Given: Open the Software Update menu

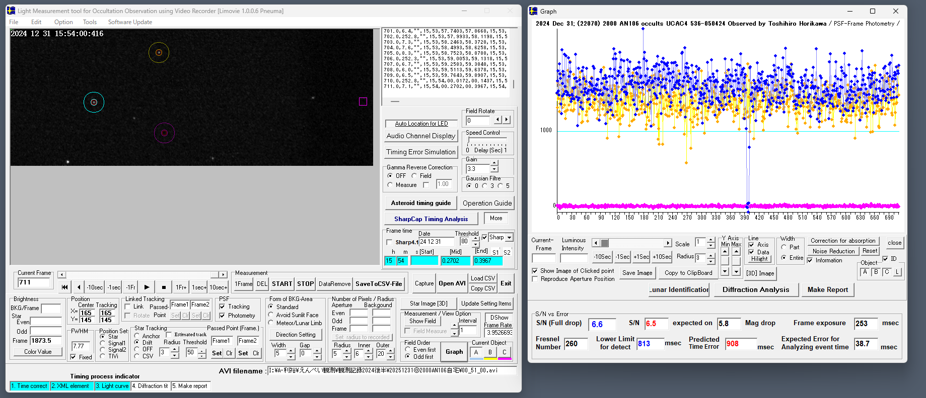Looking at the screenshot, I should pos(130,22).
